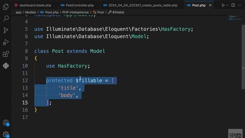245x138 pixels.
Task: Click 'extends' keyword on line 8
Action: point(77,51)
